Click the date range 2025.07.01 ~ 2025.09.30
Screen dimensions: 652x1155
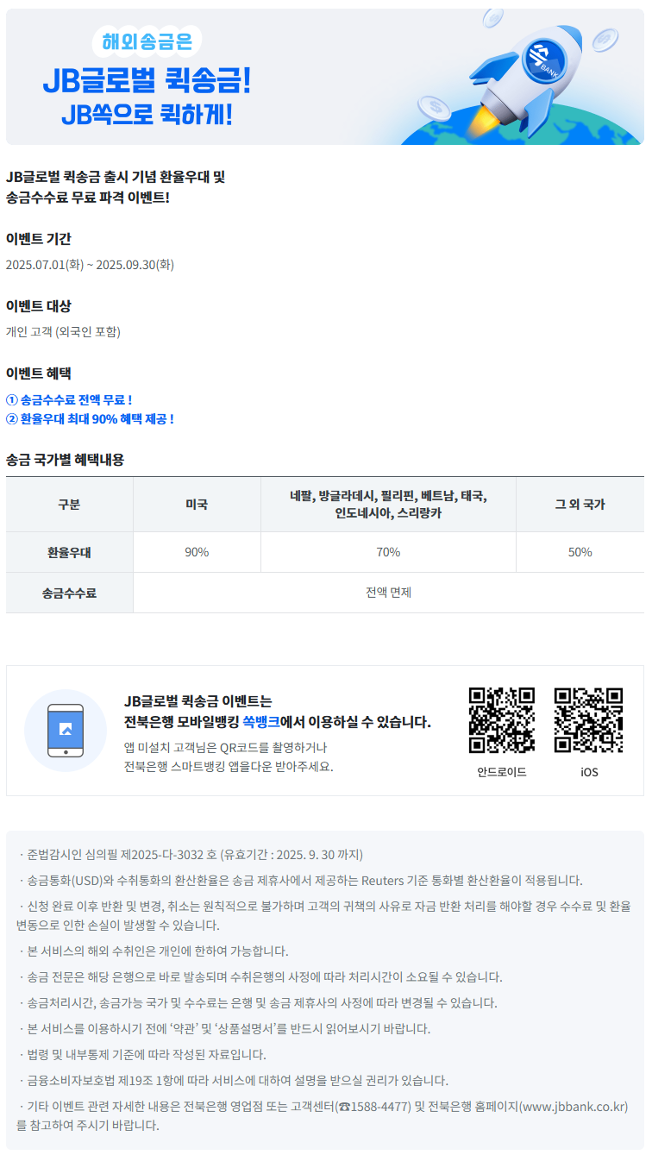click(90, 265)
